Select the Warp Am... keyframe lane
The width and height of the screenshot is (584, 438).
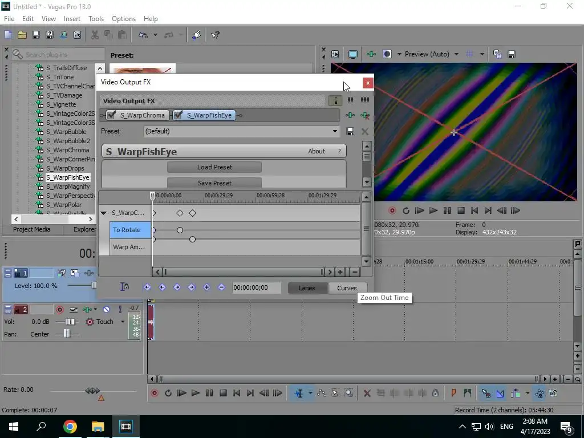tap(130, 247)
